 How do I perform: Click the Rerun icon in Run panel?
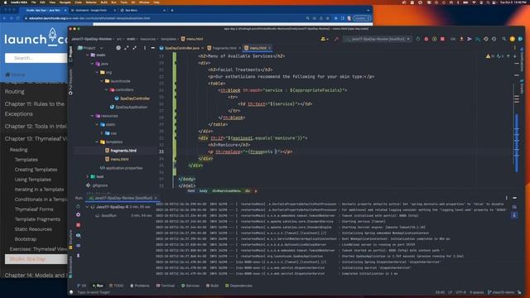point(78,206)
